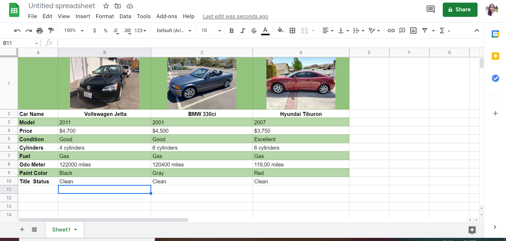Open the font size 10 dropdown
506x241 pixels.
click(211, 31)
